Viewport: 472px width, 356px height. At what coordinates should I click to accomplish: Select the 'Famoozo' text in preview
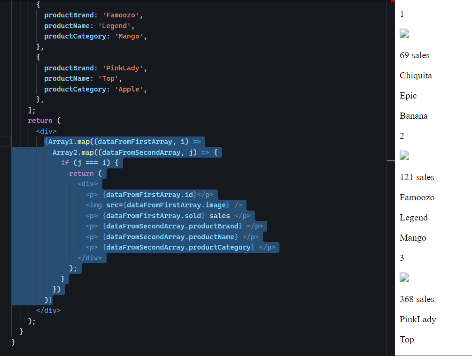(417, 197)
